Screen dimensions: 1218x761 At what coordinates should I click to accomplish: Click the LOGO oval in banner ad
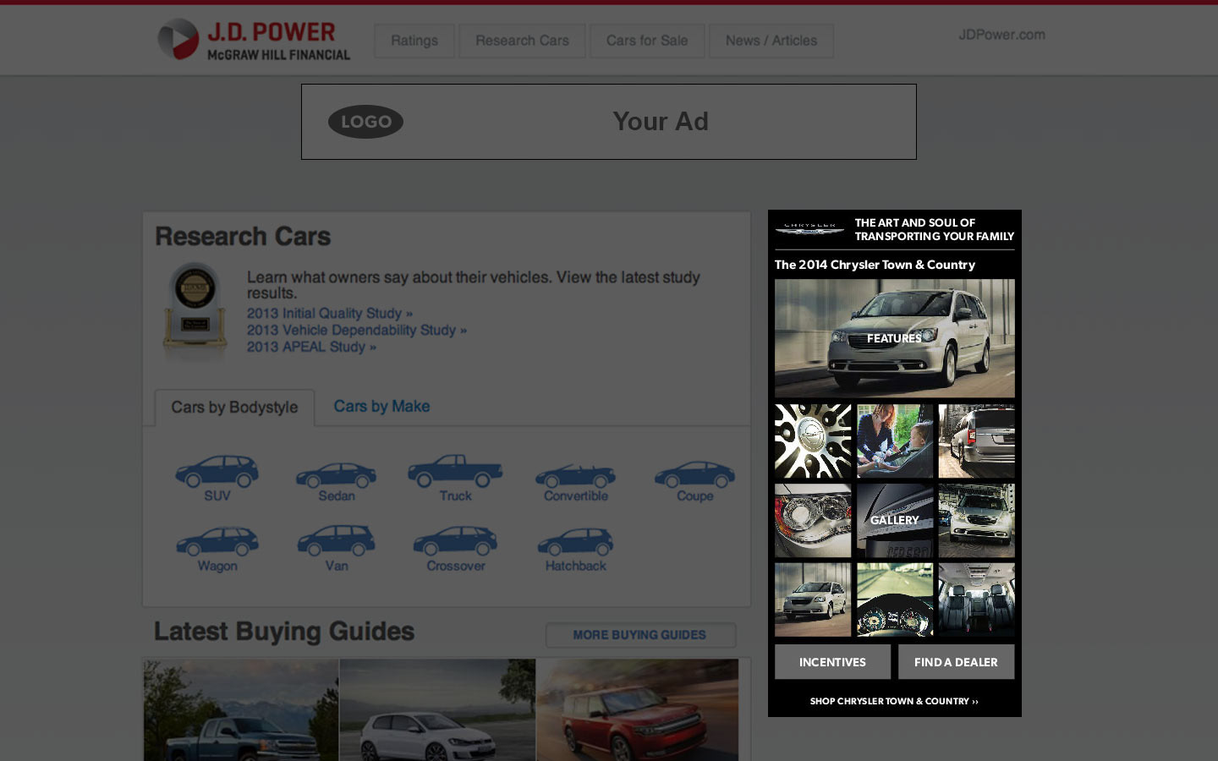[365, 122]
